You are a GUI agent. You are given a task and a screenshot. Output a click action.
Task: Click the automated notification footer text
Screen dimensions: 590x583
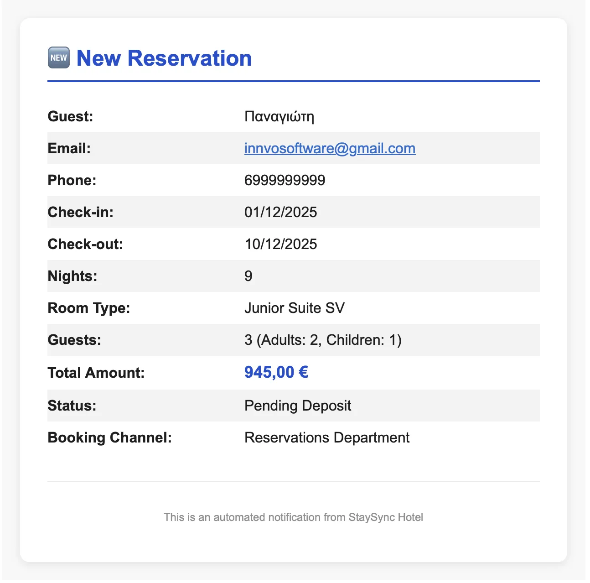point(293,517)
